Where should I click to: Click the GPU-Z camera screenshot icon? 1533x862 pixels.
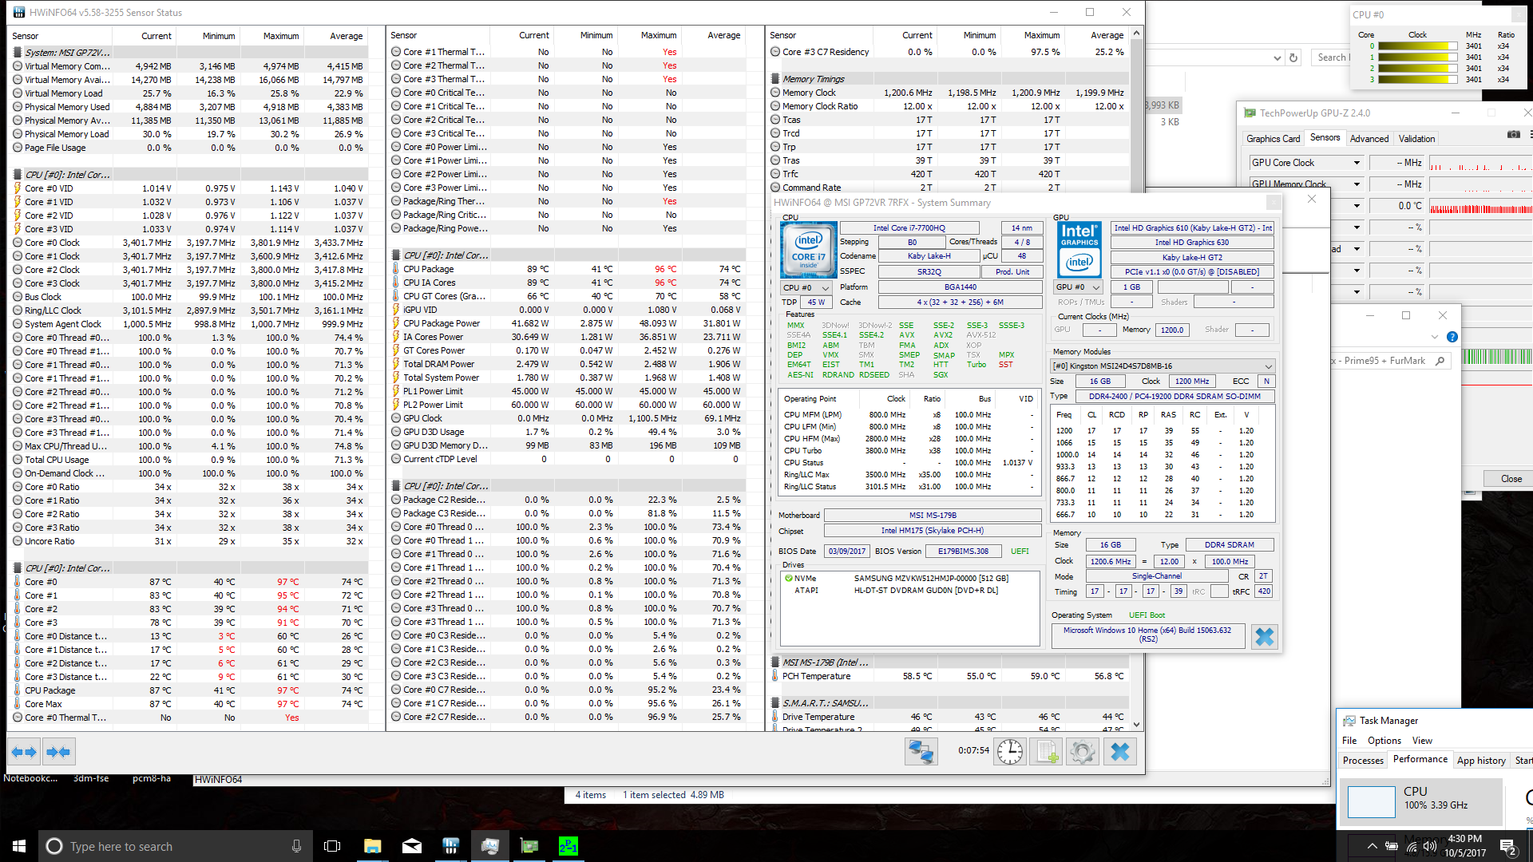(x=1513, y=134)
